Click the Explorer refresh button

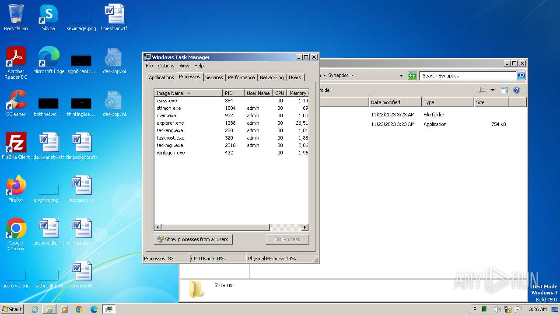[x=412, y=76]
